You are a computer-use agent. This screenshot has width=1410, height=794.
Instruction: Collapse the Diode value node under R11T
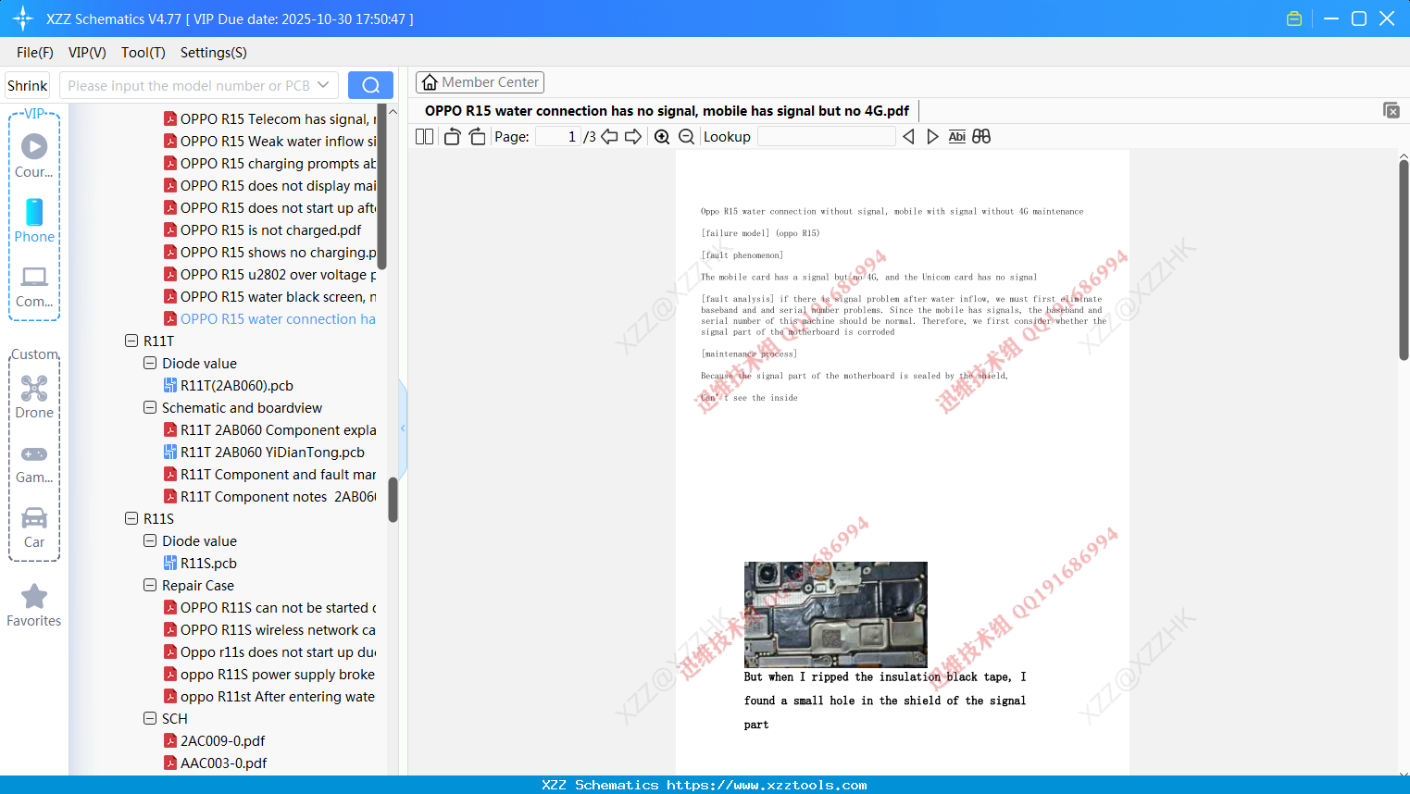tap(150, 363)
